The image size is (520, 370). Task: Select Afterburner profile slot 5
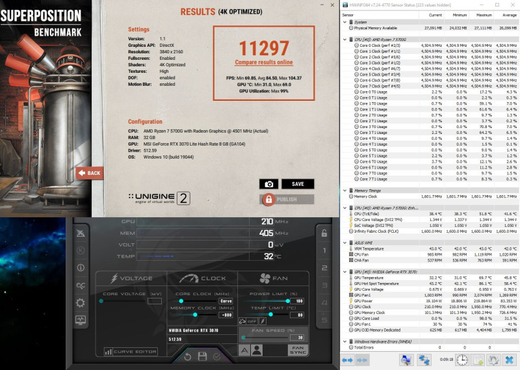pyautogui.click(x=324, y=320)
